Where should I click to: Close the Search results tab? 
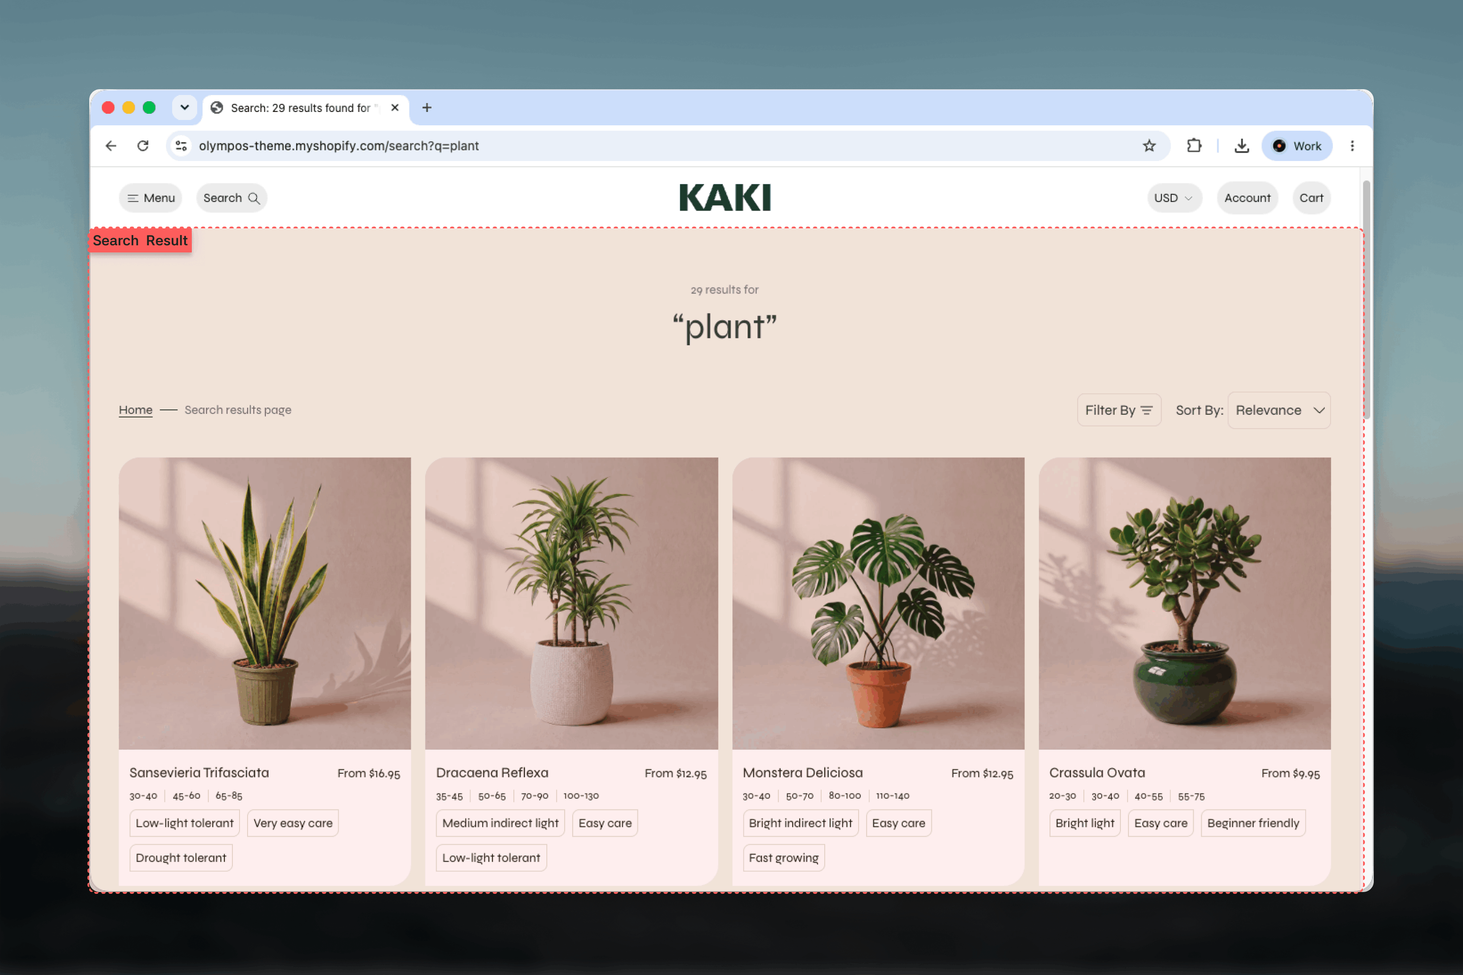tap(395, 107)
